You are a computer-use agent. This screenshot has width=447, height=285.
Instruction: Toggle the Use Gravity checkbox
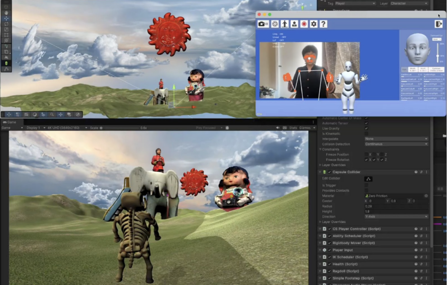[x=366, y=129]
